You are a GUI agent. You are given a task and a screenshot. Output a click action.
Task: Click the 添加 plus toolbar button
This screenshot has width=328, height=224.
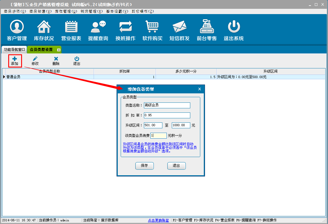15,61
